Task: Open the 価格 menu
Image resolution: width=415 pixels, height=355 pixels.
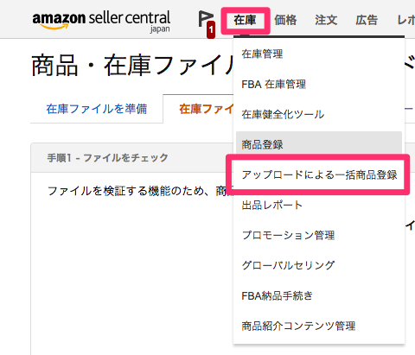Action: pos(285,21)
